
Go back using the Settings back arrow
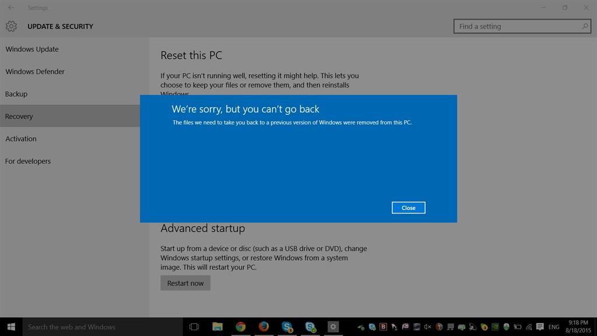click(11, 8)
